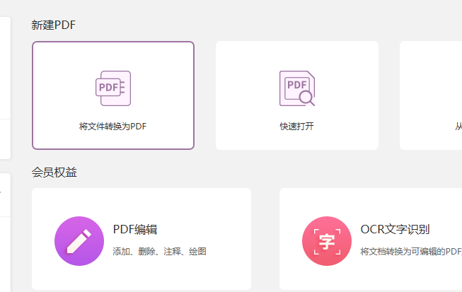Screen dimensions: 462x292
Task: Click the 添加、删除、注释、绘图 description
Action: (x=159, y=252)
